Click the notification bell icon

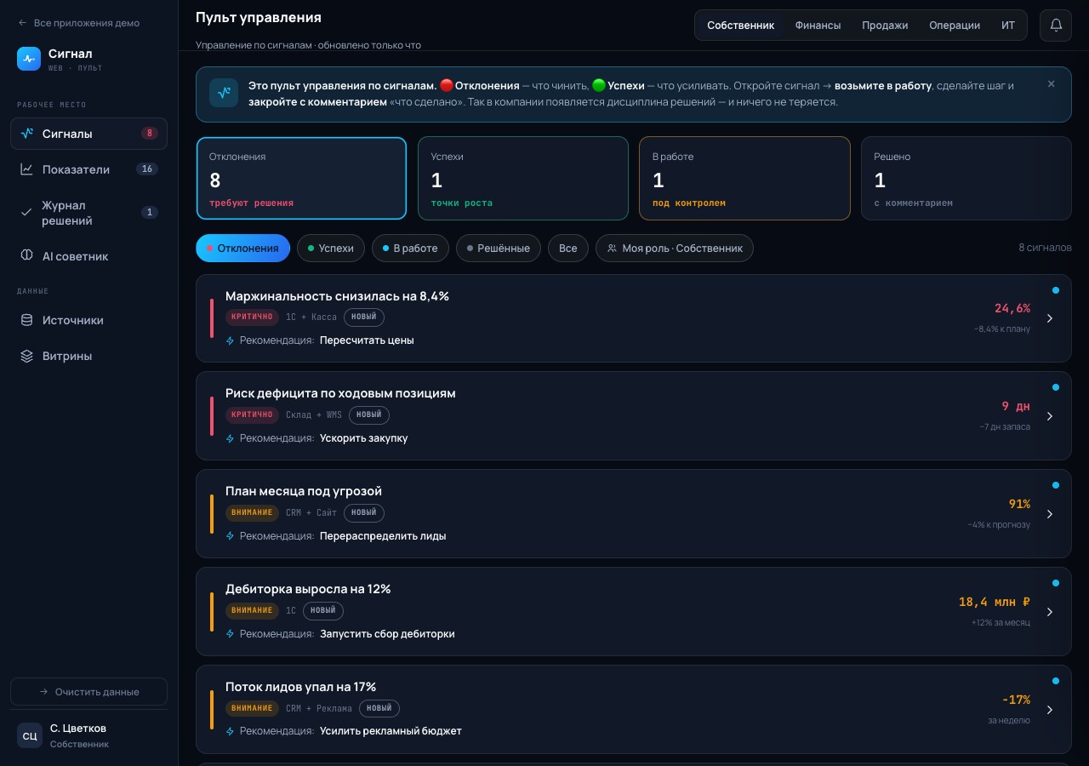click(1056, 26)
